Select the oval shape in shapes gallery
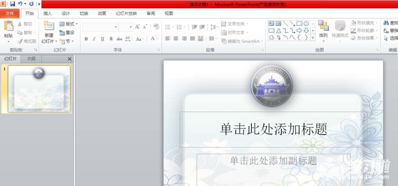The width and height of the screenshot is (398, 186). 306,24
